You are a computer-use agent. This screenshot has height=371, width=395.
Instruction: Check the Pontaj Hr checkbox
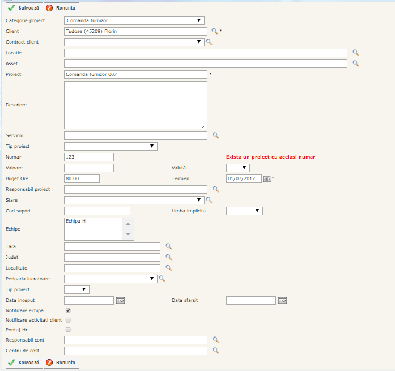pos(68,330)
